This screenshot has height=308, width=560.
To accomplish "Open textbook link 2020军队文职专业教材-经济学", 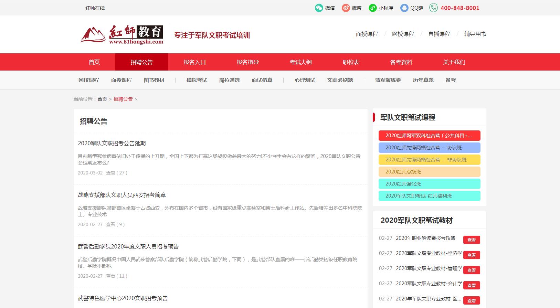I will coord(429,253).
